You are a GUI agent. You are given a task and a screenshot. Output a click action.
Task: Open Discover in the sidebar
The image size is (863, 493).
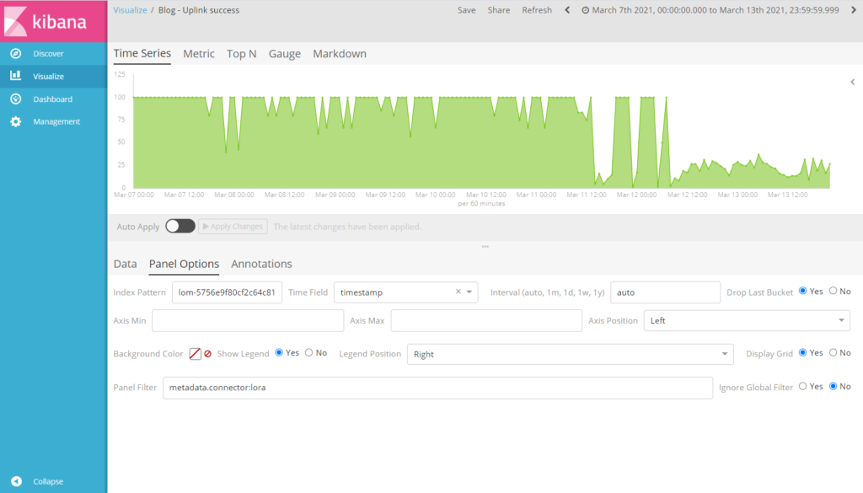point(48,53)
